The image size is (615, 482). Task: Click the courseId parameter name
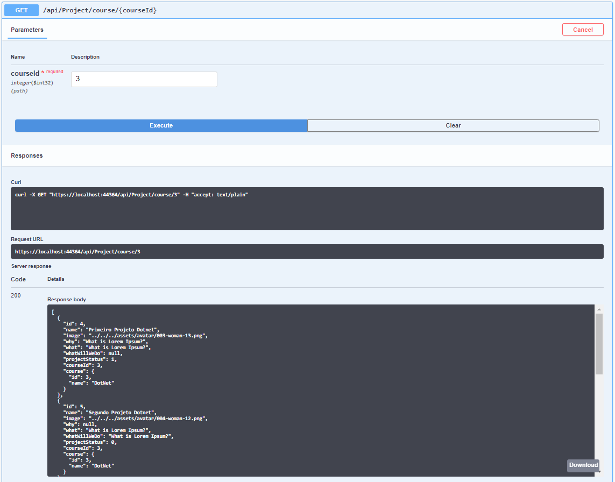pyautogui.click(x=25, y=74)
